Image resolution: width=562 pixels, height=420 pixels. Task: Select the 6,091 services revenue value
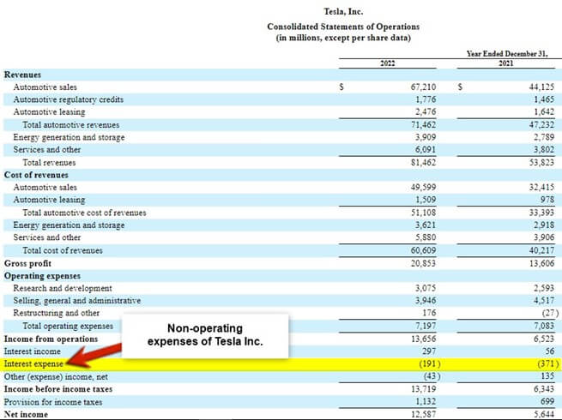tap(426, 150)
